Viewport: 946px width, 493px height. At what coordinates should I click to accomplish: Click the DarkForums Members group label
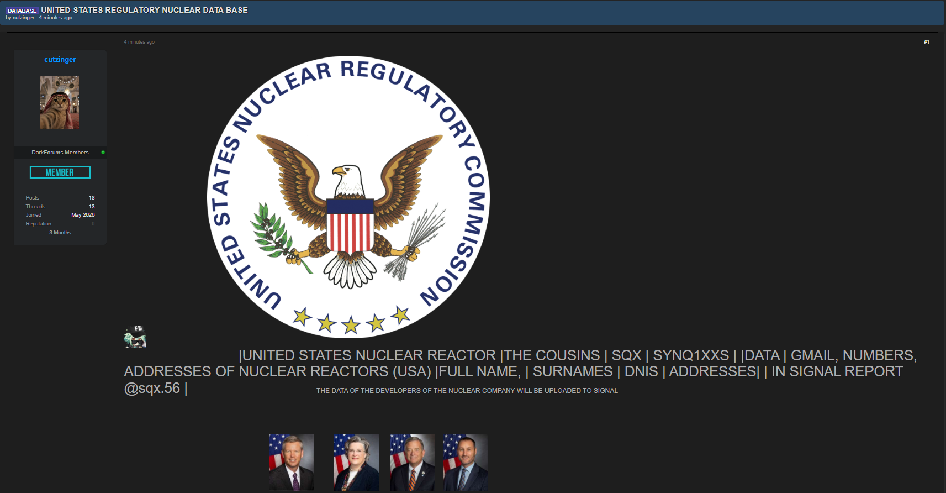[x=60, y=153]
